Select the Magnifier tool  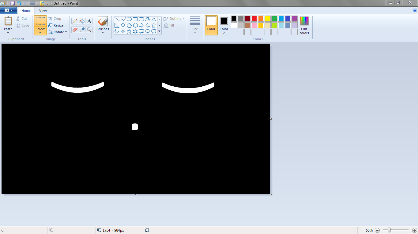(x=89, y=30)
